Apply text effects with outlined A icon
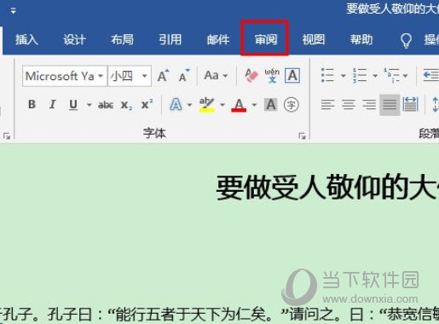439x324 pixels. 176,104
